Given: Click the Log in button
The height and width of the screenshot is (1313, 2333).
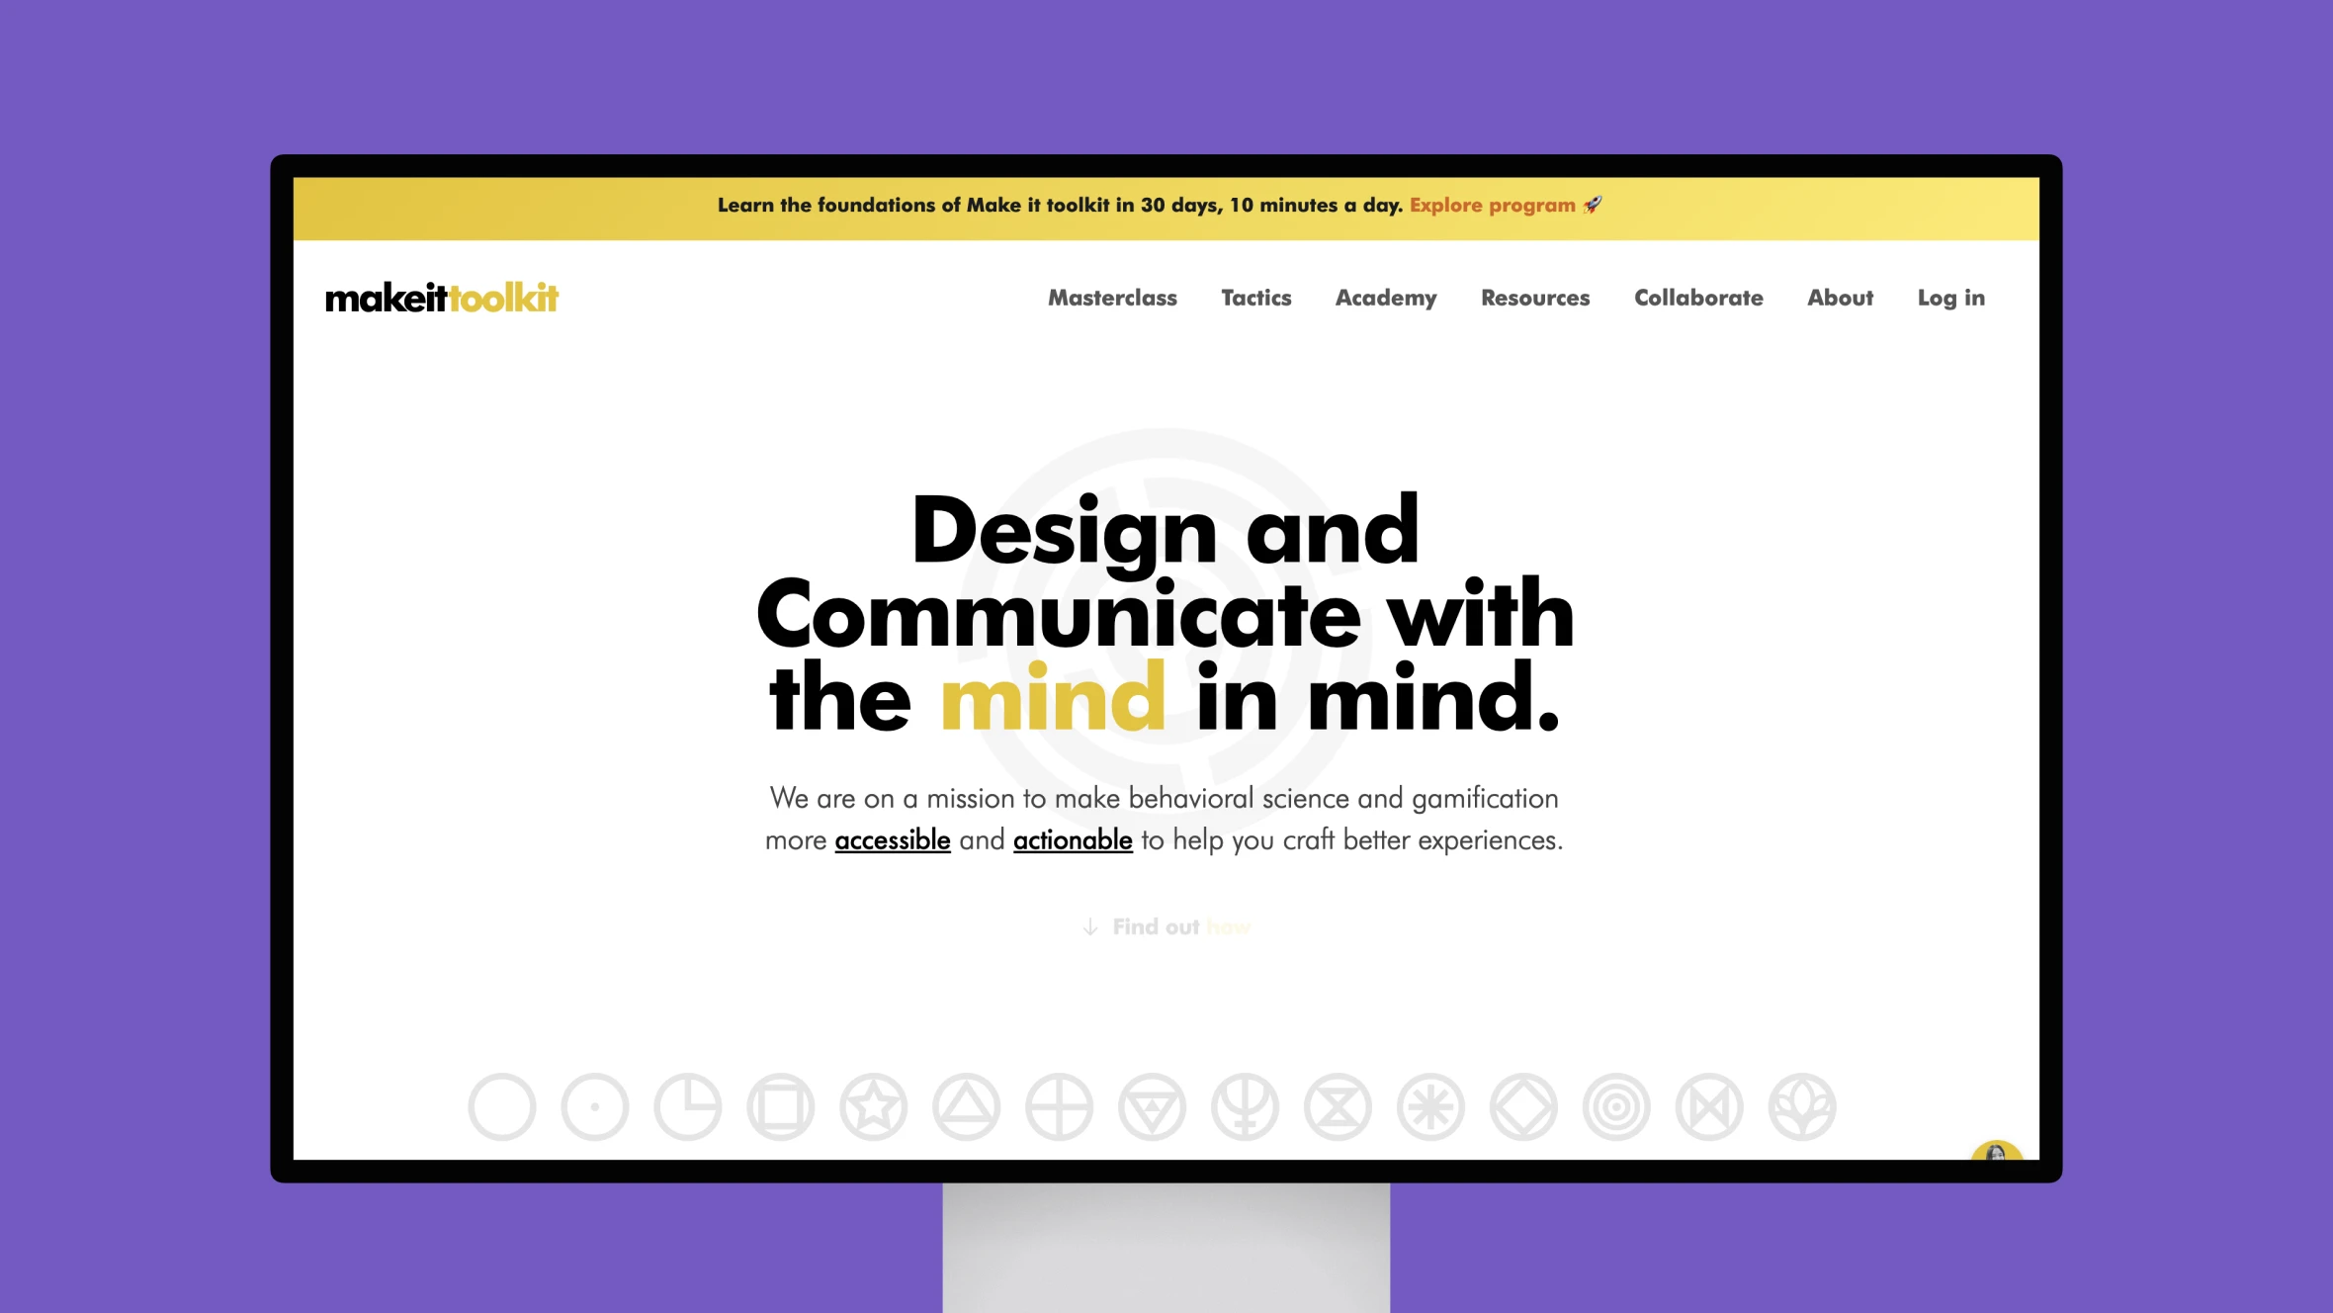Looking at the screenshot, I should (1951, 297).
